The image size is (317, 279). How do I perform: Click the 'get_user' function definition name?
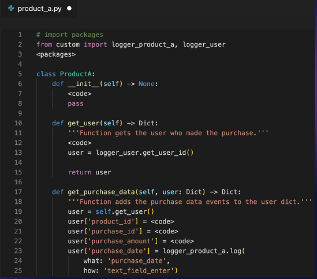click(84, 123)
